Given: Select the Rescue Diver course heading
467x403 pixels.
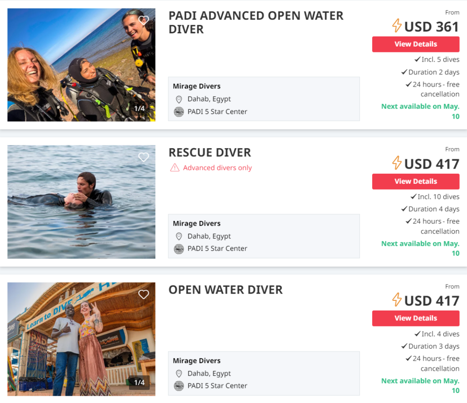Looking at the screenshot, I should coord(210,152).
